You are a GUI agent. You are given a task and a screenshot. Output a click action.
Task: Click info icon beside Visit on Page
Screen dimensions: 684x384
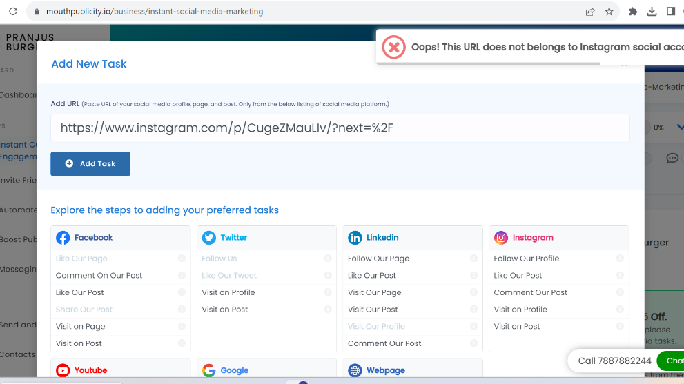182,327
